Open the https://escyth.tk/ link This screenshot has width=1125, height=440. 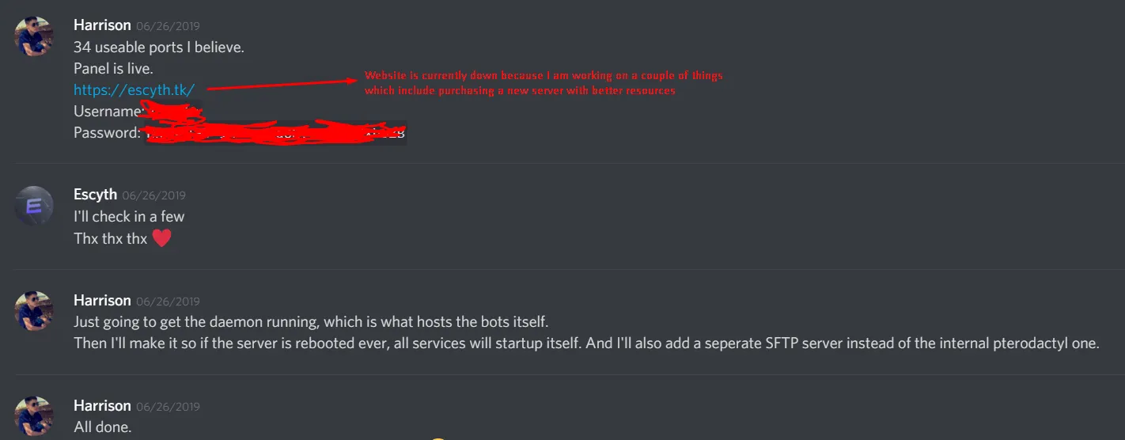point(134,90)
